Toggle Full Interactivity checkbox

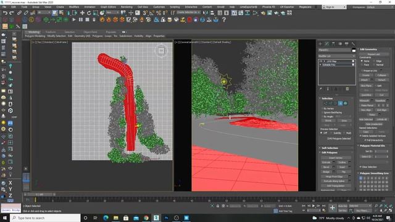[x=365, y=140]
